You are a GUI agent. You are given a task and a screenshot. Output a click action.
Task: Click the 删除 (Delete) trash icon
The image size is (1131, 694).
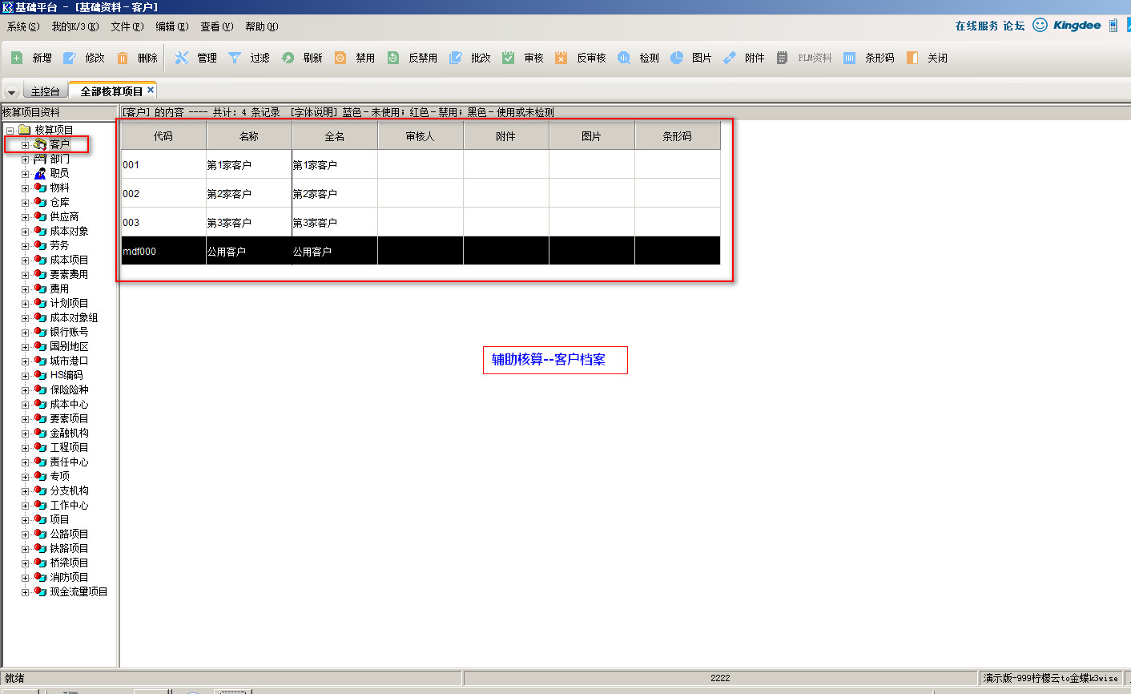click(123, 58)
